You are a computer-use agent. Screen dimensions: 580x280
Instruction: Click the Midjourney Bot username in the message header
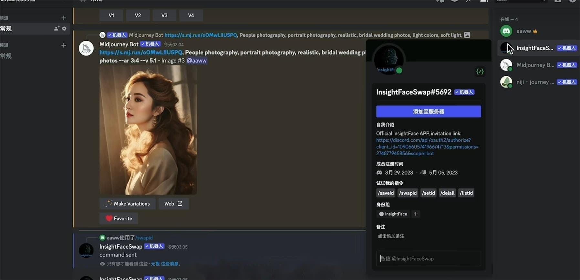[119, 44]
